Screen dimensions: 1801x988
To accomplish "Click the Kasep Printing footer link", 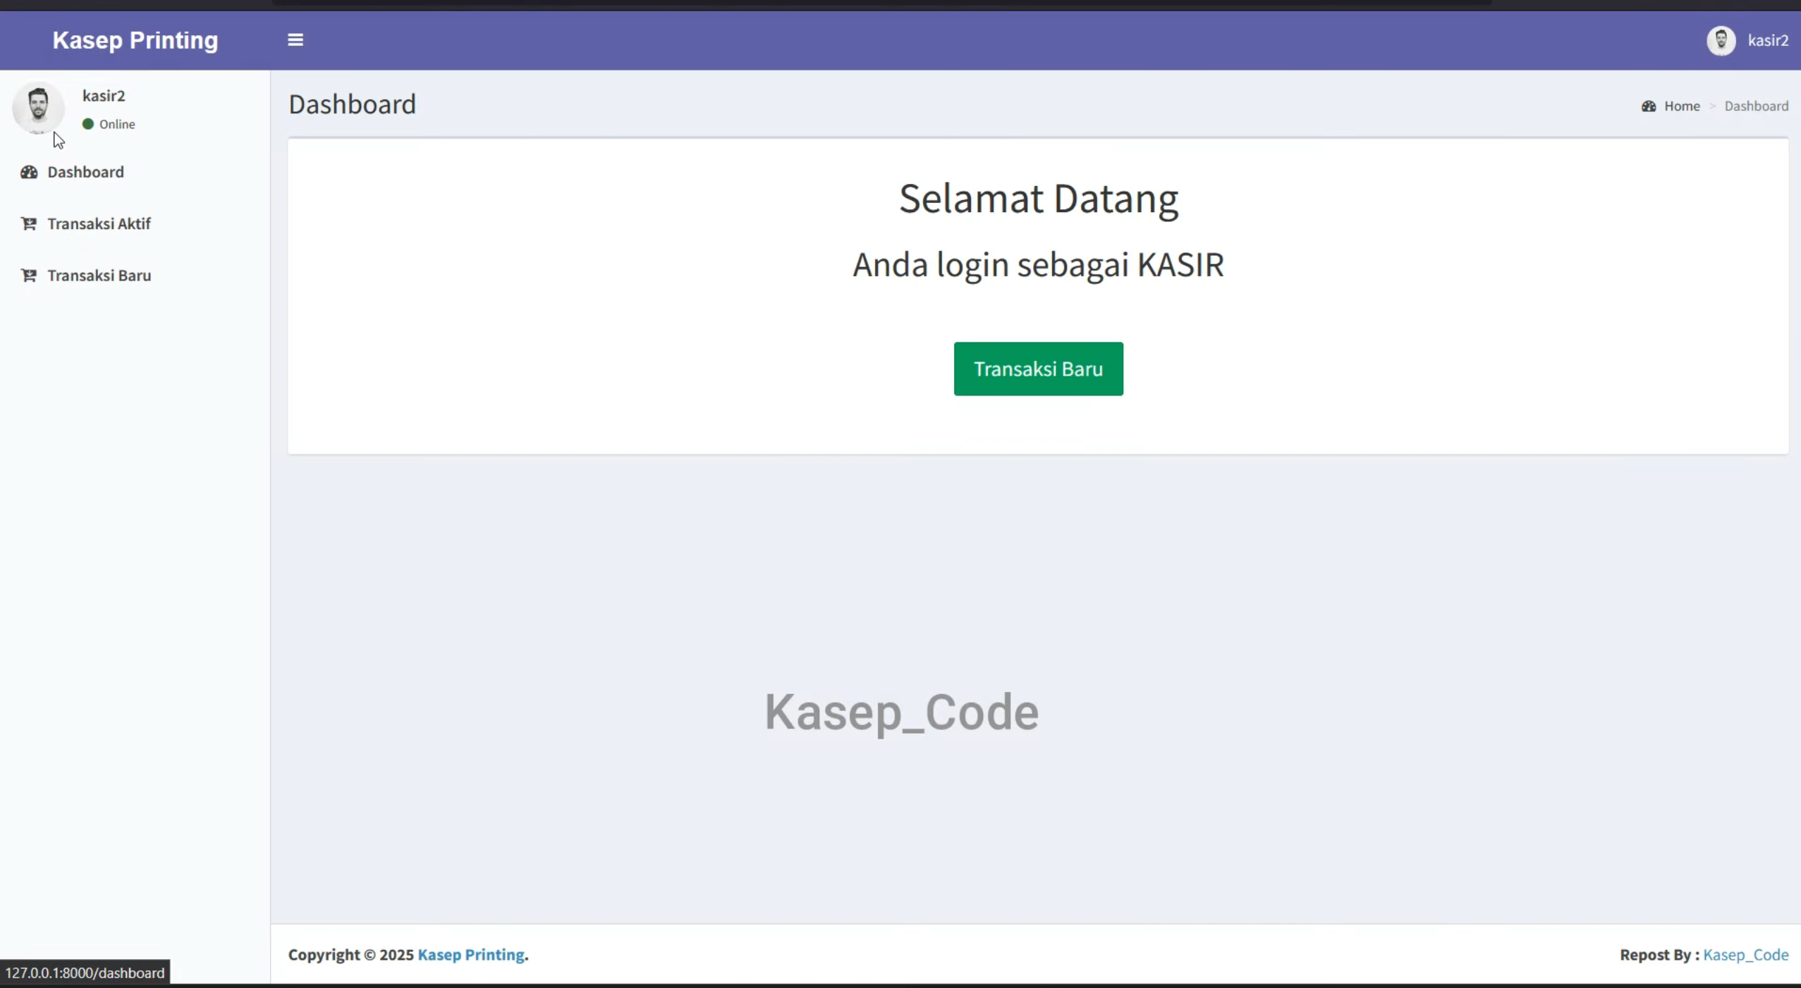I will 471,955.
